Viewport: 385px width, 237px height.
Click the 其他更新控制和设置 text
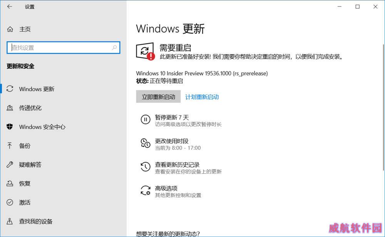click(178, 195)
